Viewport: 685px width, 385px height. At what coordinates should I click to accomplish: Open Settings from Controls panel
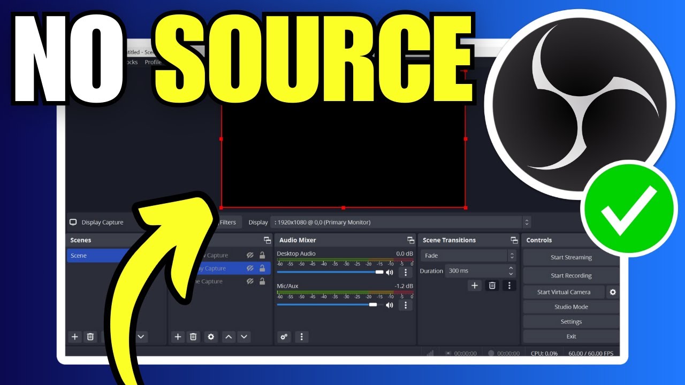pyautogui.click(x=571, y=321)
